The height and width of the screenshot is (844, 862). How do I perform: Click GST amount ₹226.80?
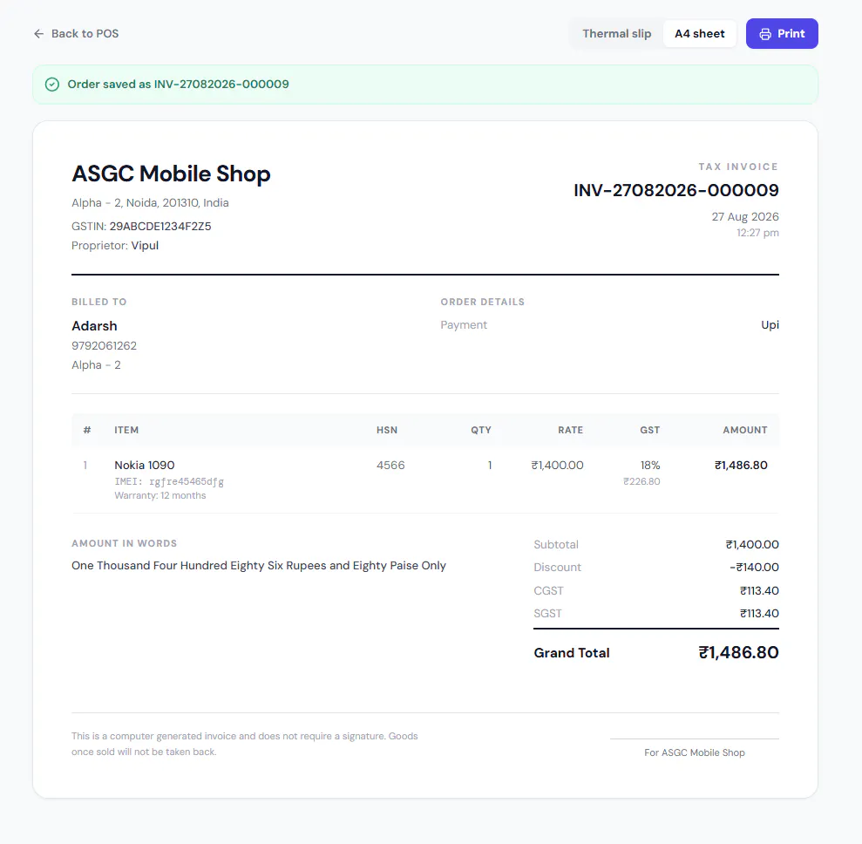641,481
